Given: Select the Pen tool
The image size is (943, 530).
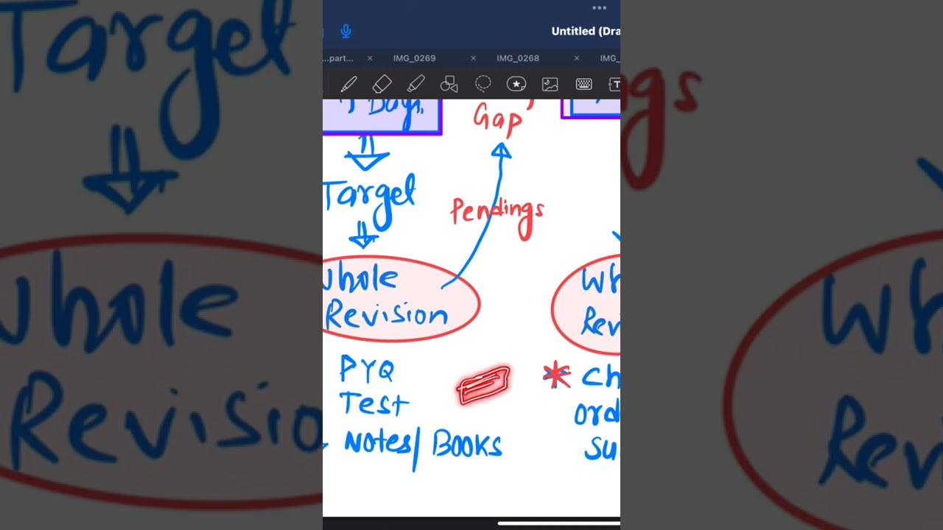Looking at the screenshot, I should point(348,84).
